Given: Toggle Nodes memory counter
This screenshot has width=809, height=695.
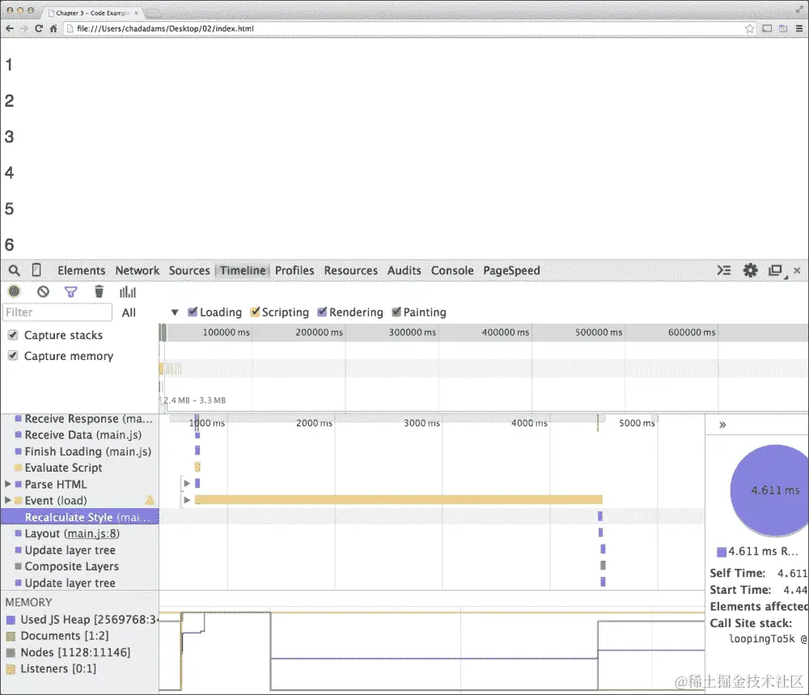Looking at the screenshot, I should (x=11, y=653).
